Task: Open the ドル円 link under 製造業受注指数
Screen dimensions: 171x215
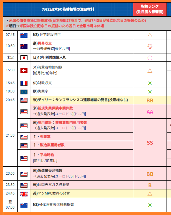Action: coord(80,176)
